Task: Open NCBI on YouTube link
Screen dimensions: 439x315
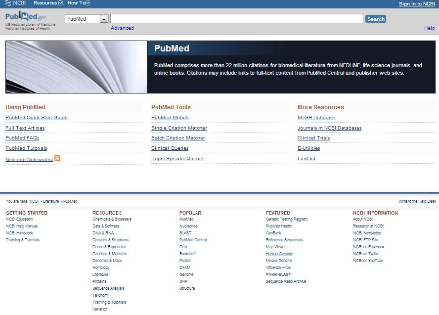Action: click(368, 261)
